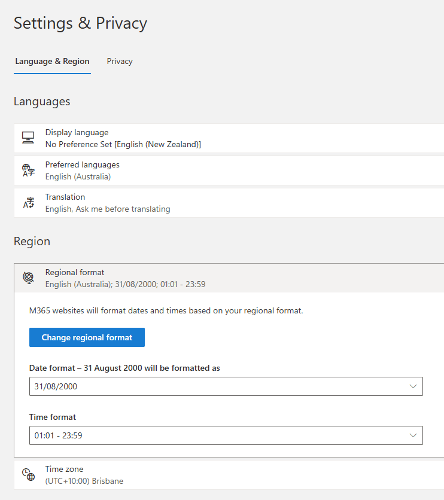Click the Languages section heading
Image resolution: width=444 pixels, height=500 pixels.
[x=42, y=102]
